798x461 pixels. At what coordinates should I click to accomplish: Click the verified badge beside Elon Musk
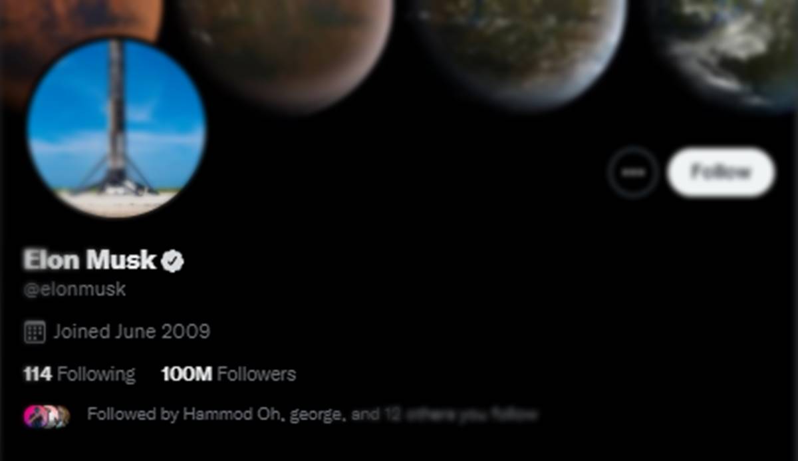(x=173, y=261)
